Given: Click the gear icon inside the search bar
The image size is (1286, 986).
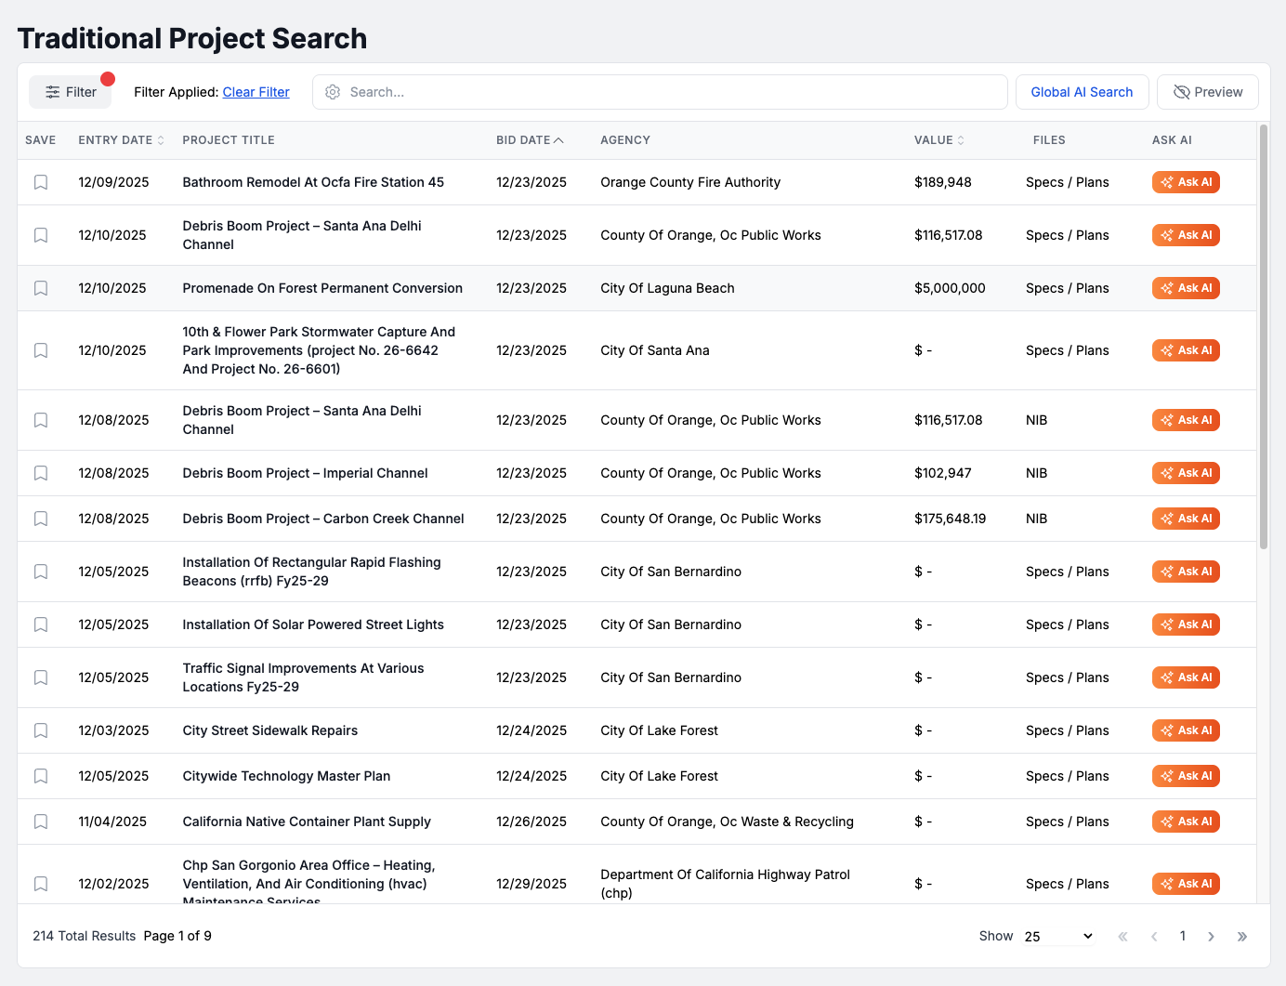Looking at the screenshot, I should click(333, 92).
